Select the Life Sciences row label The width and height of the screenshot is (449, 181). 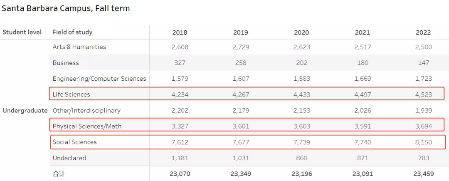pyautogui.click(x=71, y=94)
